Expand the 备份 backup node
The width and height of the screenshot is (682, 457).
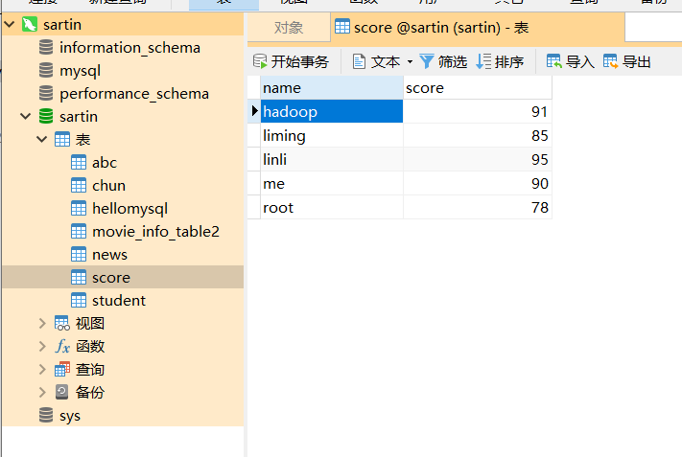tap(42, 392)
